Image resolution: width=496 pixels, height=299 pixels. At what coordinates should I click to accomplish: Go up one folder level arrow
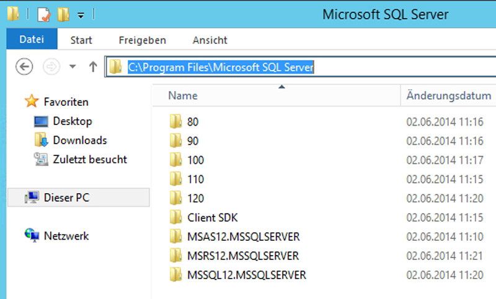tap(93, 67)
